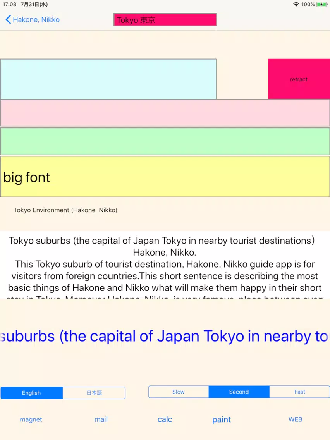Select the light blue text box
This screenshot has width=330, height=440.
click(x=108, y=79)
